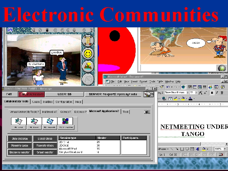Click the green arrow button in cartoon chat
228x171 pixels.
point(221,68)
